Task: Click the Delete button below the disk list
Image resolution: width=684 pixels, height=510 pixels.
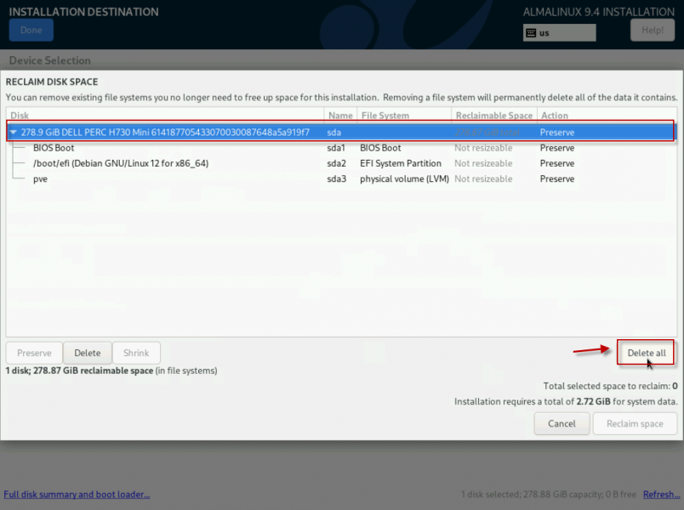Action: click(88, 353)
